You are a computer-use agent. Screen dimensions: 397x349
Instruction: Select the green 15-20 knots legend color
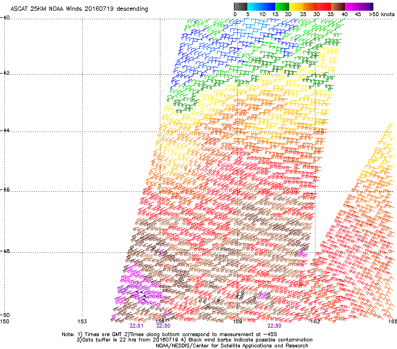coord(282,6)
